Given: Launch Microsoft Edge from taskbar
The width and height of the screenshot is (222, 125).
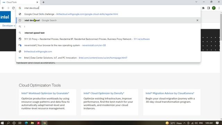Looking at the screenshot, I should 26,123.
